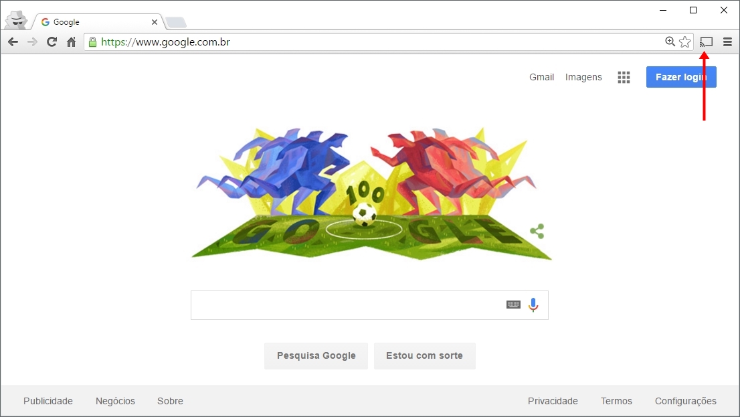Start voice search with the microphone
Viewport: 740px width, 417px height.
click(x=533, y=305)
